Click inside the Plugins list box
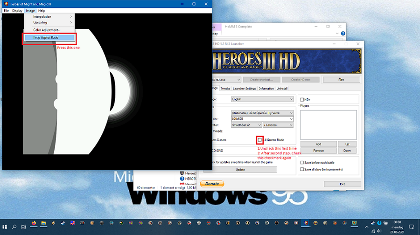This screenshot has width=420, height=235. (329, 124)
